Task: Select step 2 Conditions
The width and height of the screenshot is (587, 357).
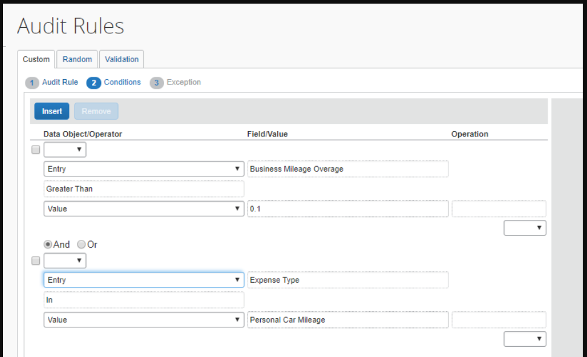Action: click(114, 82)
